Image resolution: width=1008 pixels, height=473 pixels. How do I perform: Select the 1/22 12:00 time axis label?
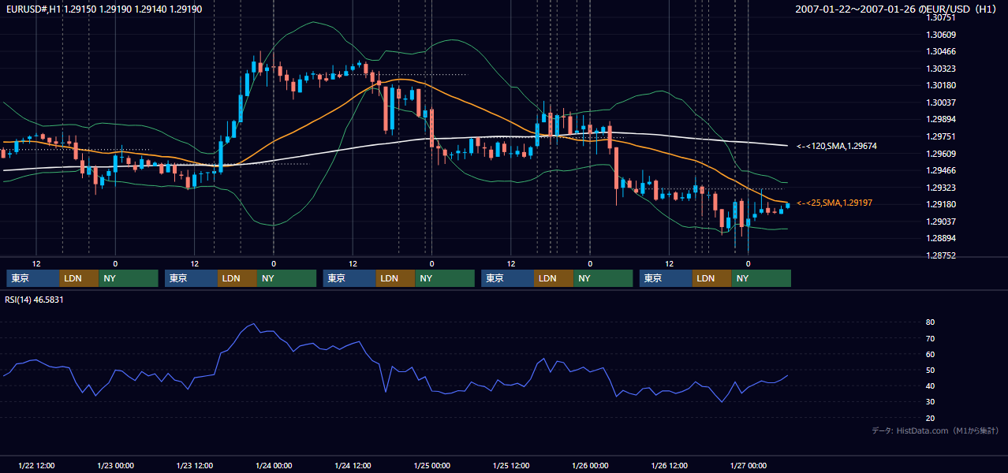tap(36, 465)
